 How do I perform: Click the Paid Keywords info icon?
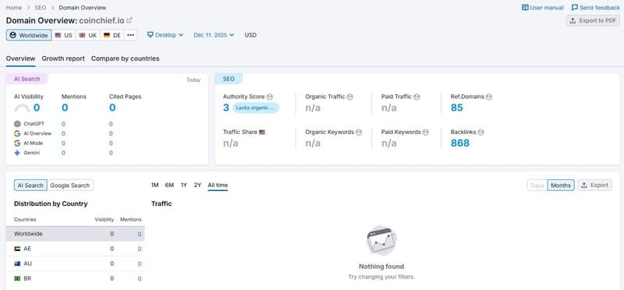[x=425, y=132]
